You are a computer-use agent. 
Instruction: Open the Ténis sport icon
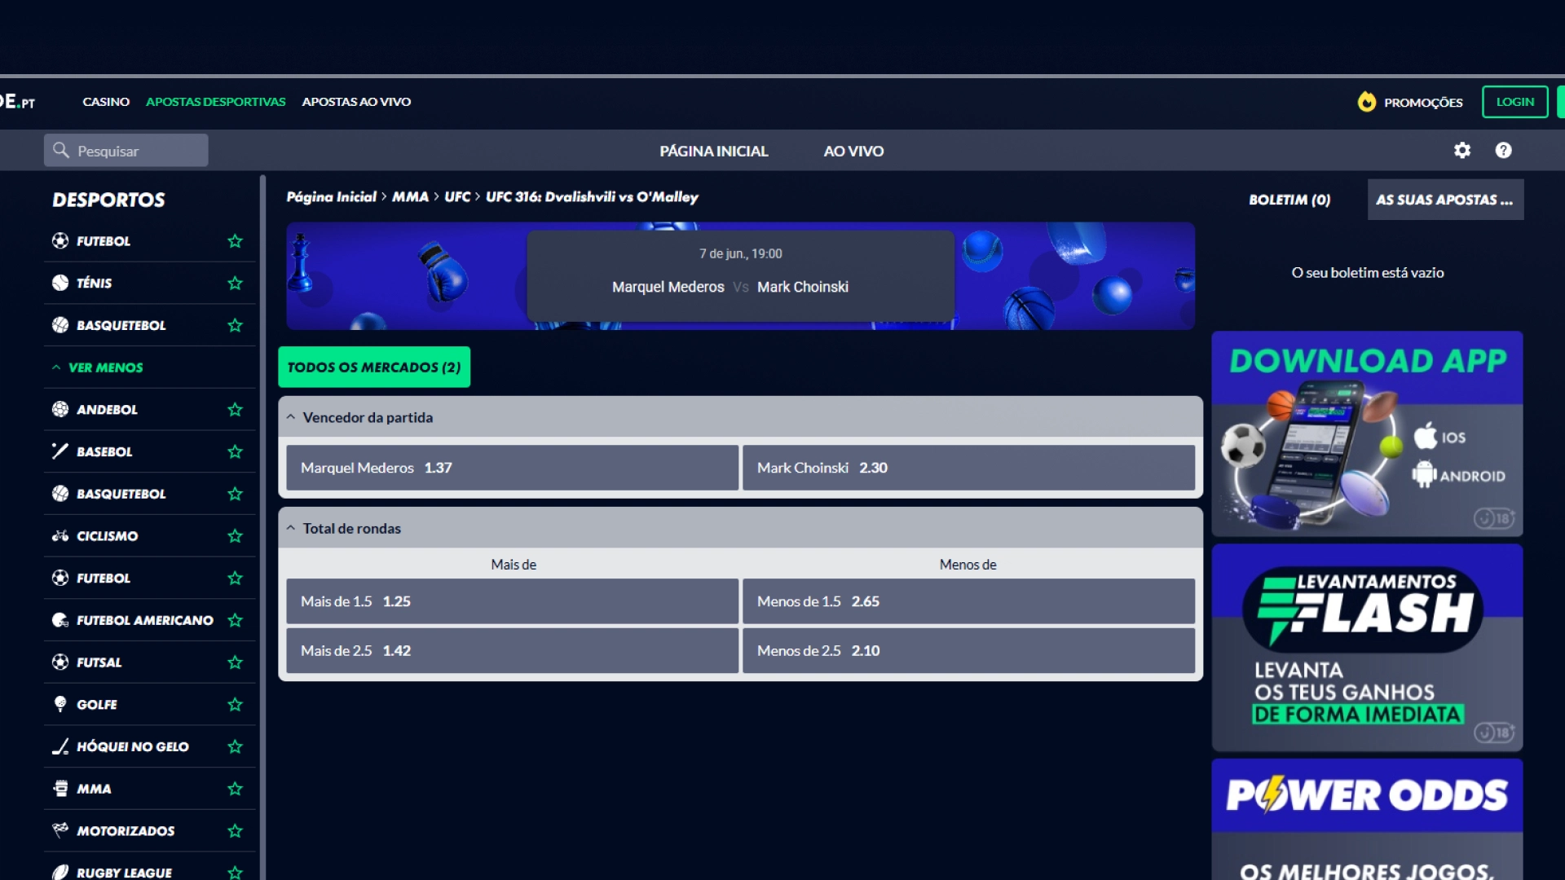coord(60,283)
